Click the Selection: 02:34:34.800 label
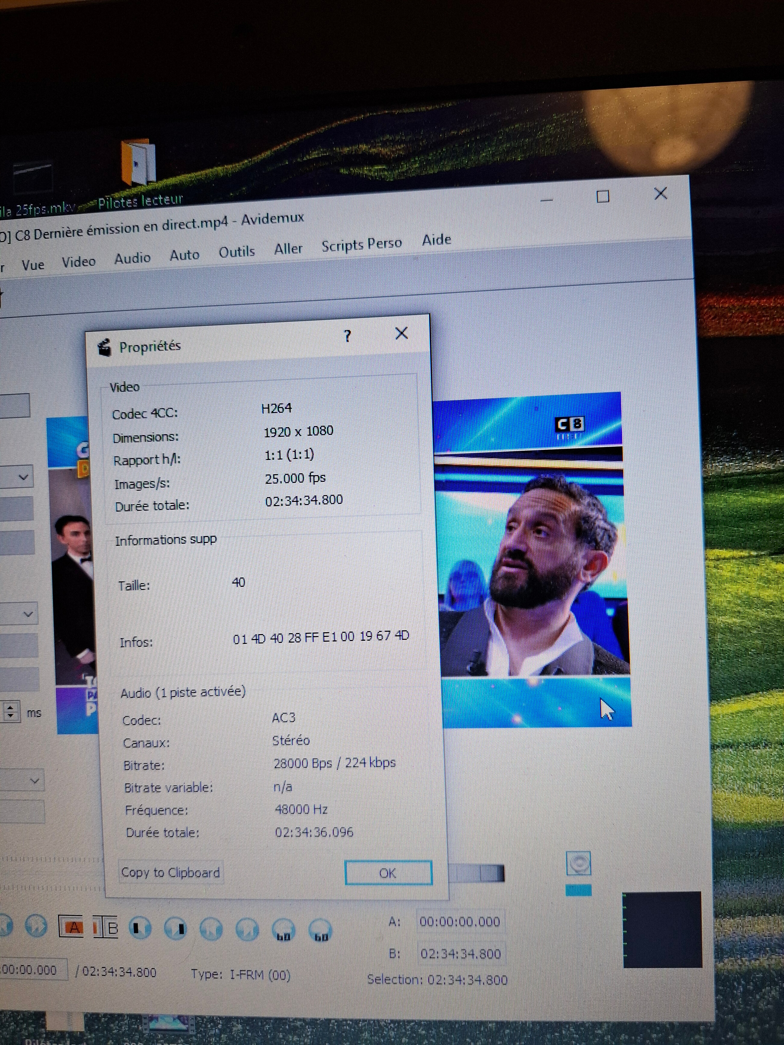Screen dimensions: 784x1045 437,979
